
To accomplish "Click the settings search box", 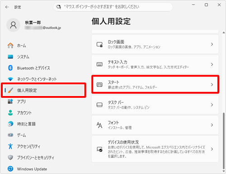I will coord(113,7).
